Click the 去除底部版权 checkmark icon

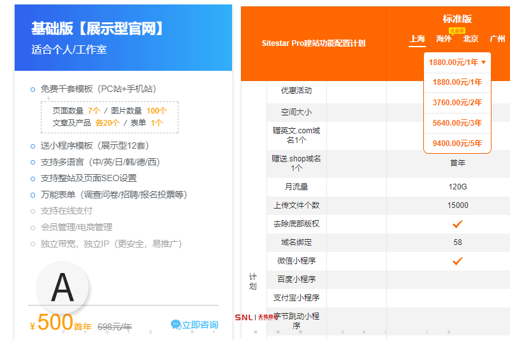click(457, 224)
